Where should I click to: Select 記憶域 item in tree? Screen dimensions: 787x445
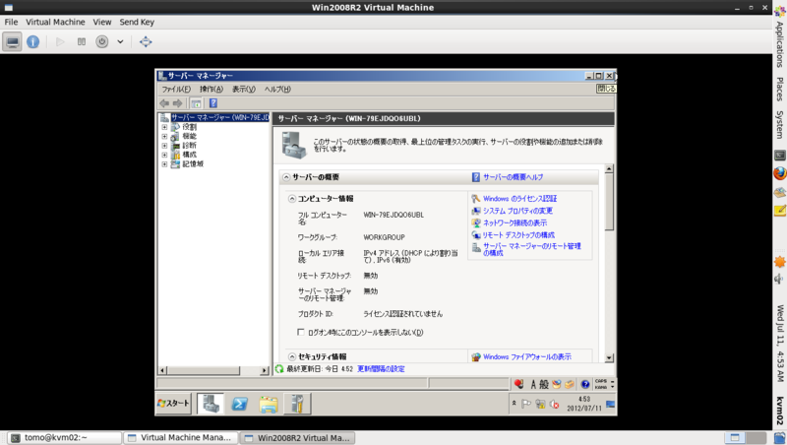193,164
